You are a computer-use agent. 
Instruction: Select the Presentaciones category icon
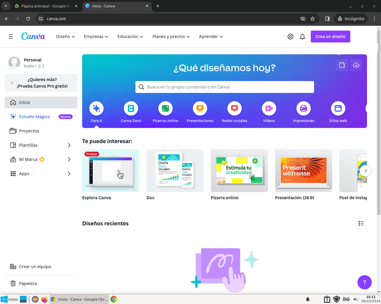point(200,109)
